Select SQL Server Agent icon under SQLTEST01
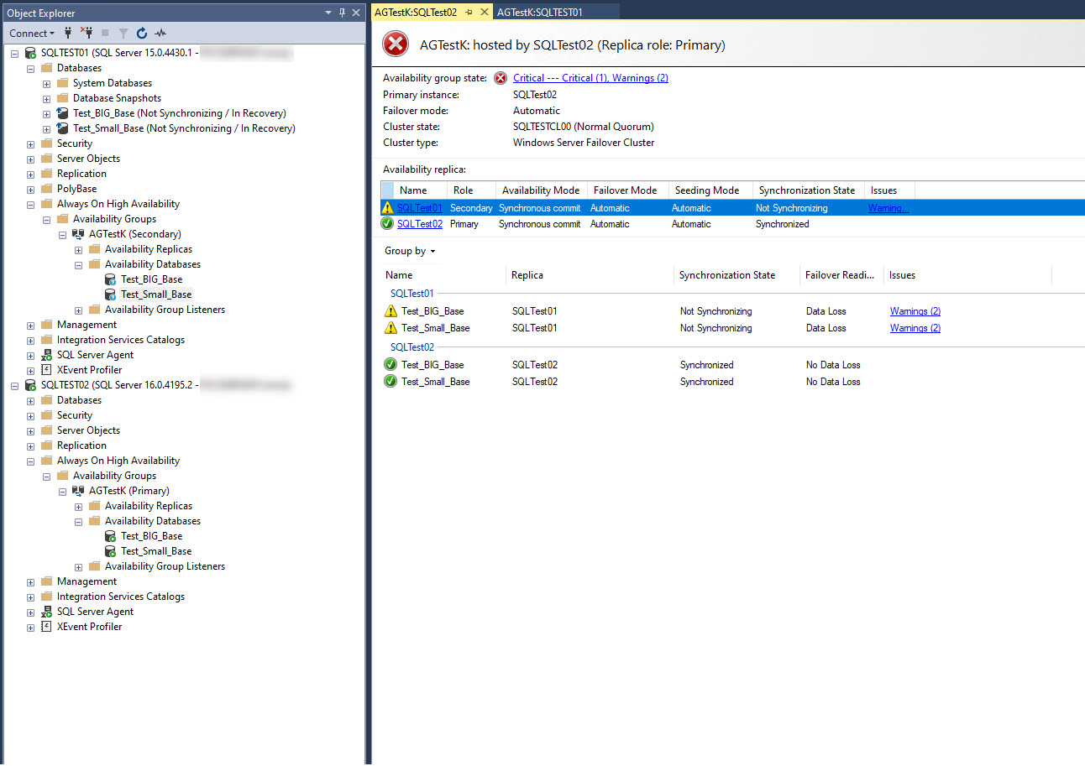Screen dimensions: 1085x766 click(46, 355)
